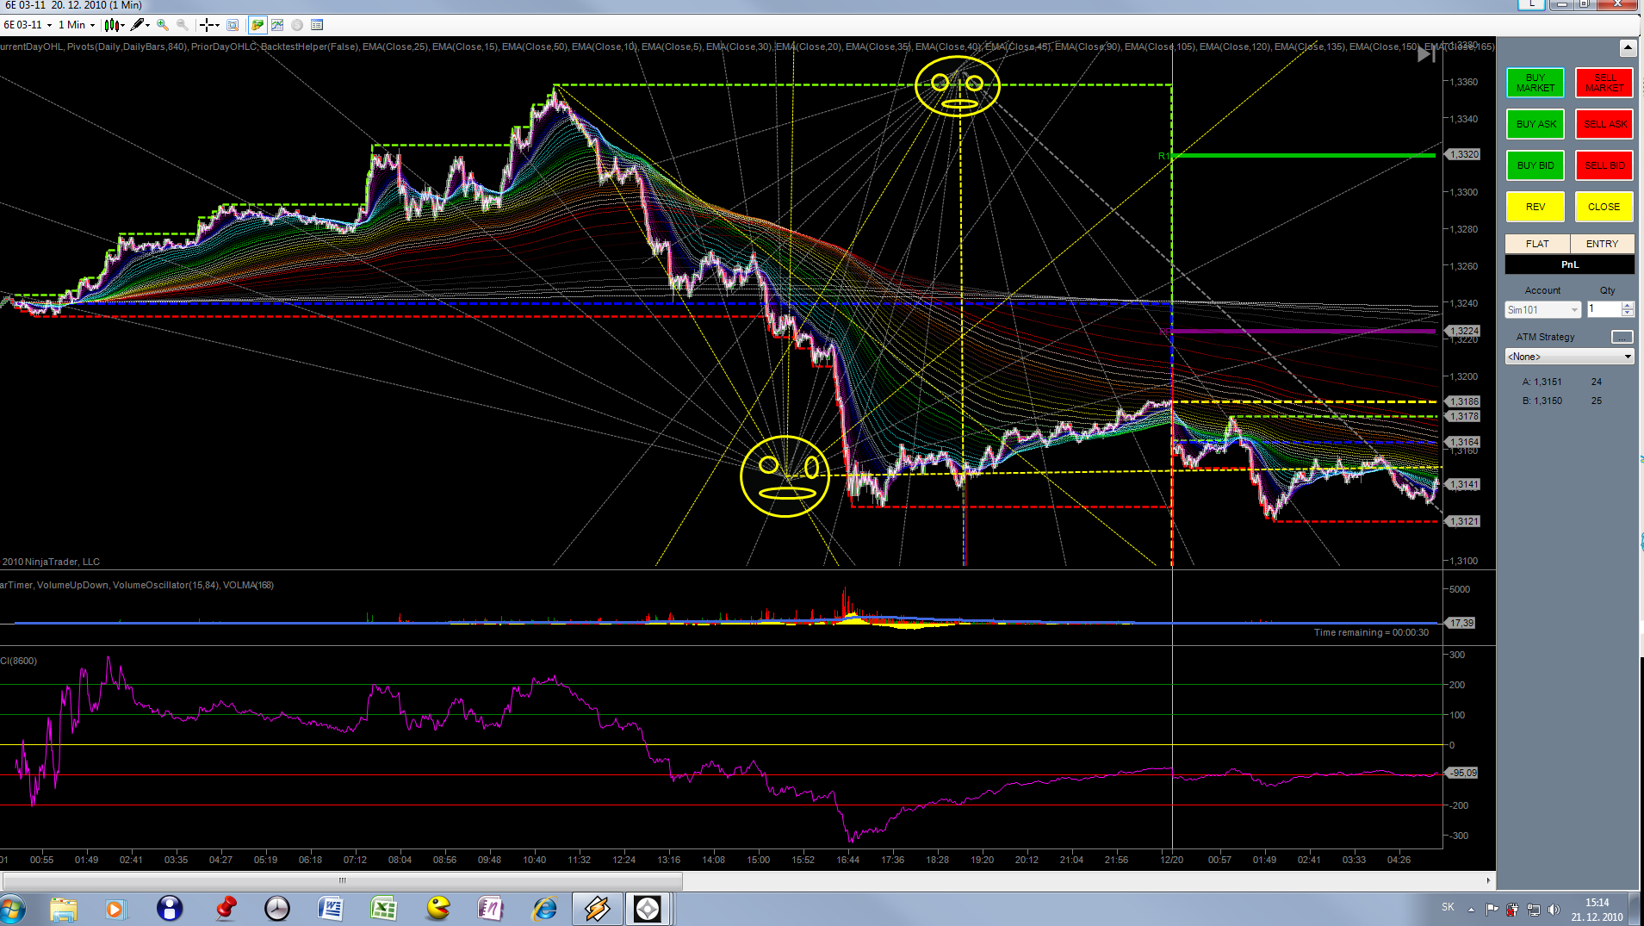This screenshot has height=926, width=1644.
Task: Click the BUY BID button
Action: pyautogui.click(x=1535, y=165)
